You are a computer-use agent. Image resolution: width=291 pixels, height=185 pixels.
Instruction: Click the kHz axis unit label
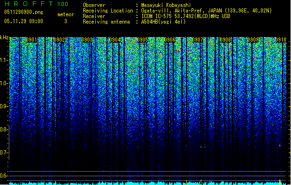coord(4,37)
